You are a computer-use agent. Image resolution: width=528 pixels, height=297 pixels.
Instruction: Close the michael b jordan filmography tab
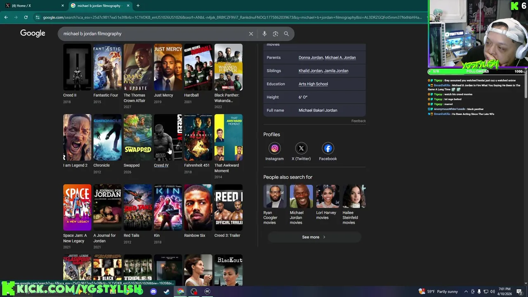pos(128,6)
